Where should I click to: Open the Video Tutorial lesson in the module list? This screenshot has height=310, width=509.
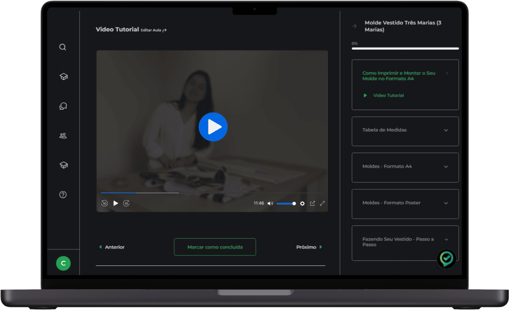[388, 95]
